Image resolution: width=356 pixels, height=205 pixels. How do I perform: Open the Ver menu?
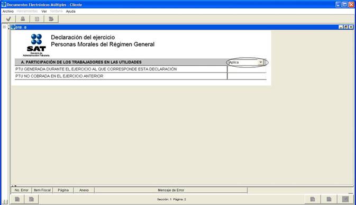pyautogui.click(x=44, y=11)
